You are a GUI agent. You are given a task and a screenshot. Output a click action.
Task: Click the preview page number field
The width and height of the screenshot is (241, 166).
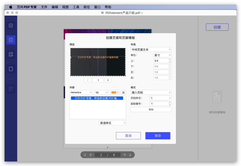tap(98, 80)
